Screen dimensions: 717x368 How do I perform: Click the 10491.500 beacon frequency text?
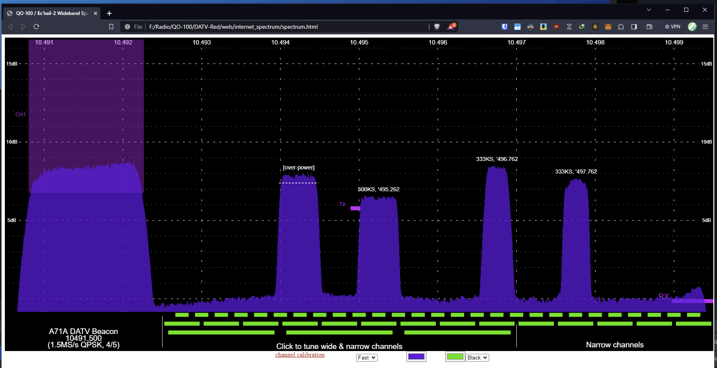coord(84,338)
